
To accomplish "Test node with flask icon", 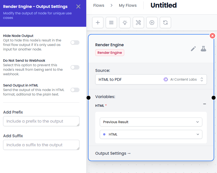I will (203, 49).
